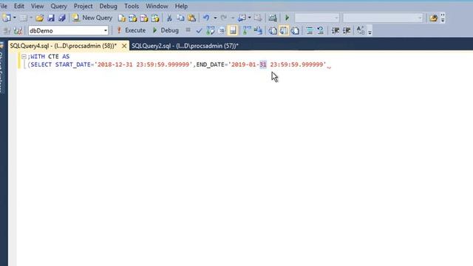The width and height of the screenshot is (473, 266).
Task: Execute the query
Action: pyautogui.click(x=132, y=30)
